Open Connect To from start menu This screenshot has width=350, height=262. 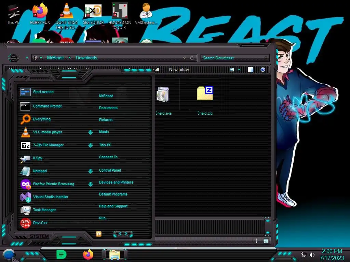pyautogui.click(x=108, y=157)
